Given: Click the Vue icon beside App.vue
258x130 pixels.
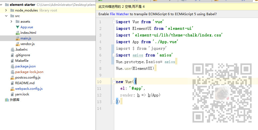Looking at the screenshot, I should click(18, 27).
